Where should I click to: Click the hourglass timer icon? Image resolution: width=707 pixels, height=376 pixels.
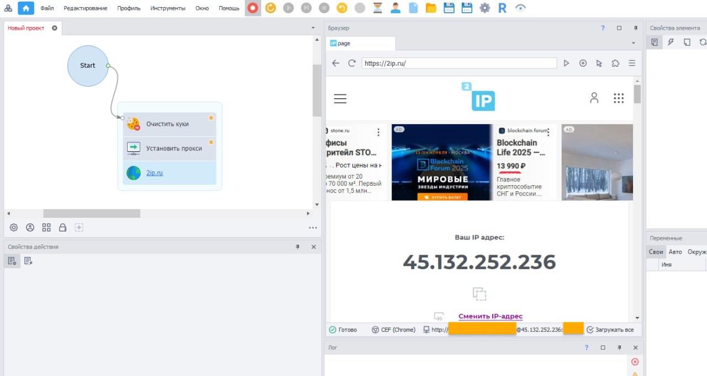coord(378,8)
